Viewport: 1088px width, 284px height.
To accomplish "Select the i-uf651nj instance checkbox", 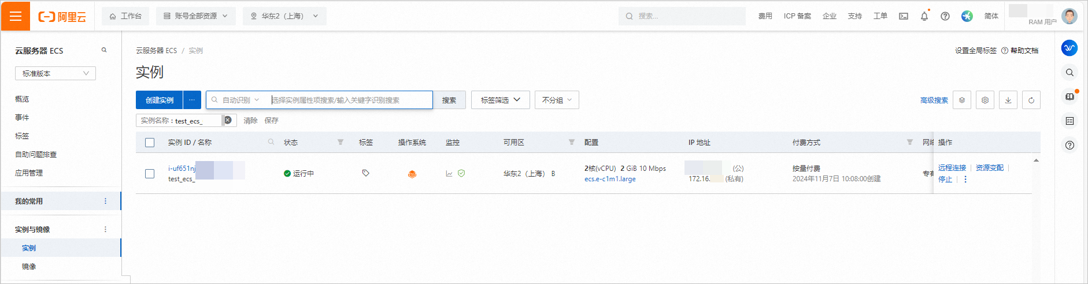I will [x=150, y=174].
